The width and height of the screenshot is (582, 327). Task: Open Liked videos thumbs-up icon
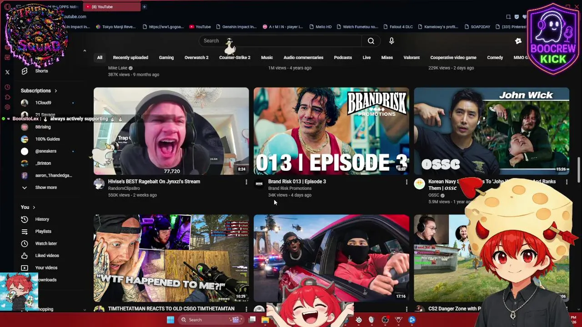25,256
